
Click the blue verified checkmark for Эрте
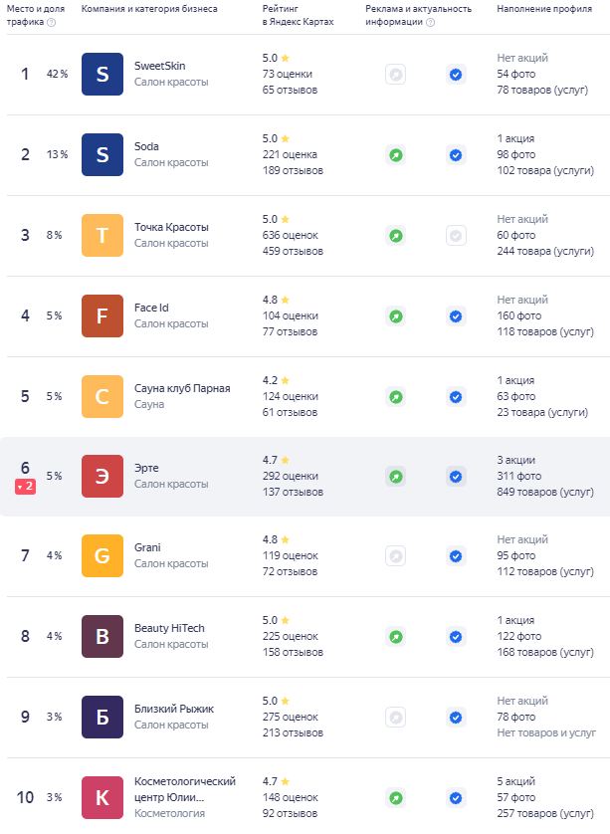[456, 477]
